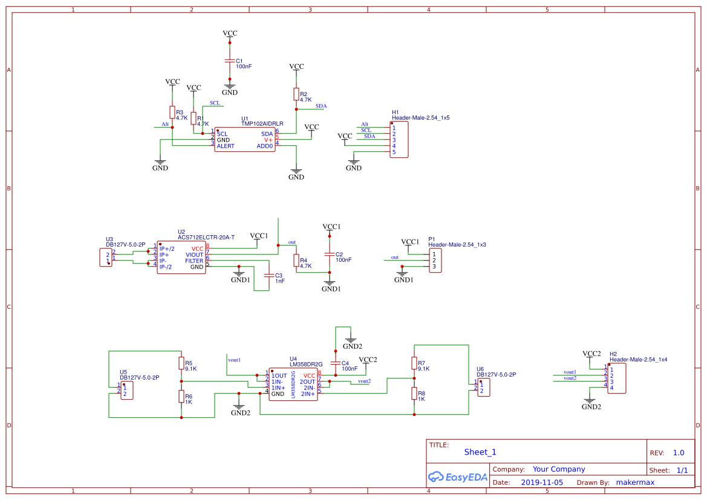707x500 pixels.
Task: Click the vout1 net label near U4
Action: pos(233,359)
